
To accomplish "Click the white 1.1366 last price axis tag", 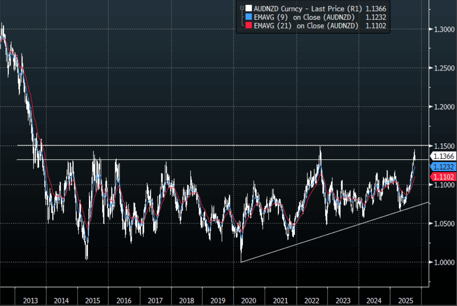I will coord(443,156).
